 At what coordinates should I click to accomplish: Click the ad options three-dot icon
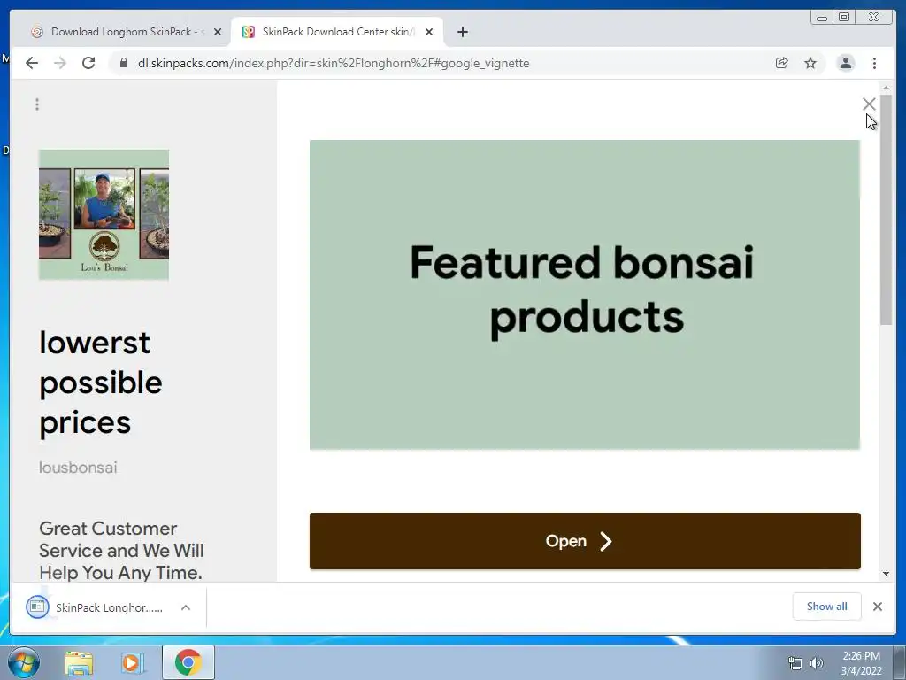[37, 104]
